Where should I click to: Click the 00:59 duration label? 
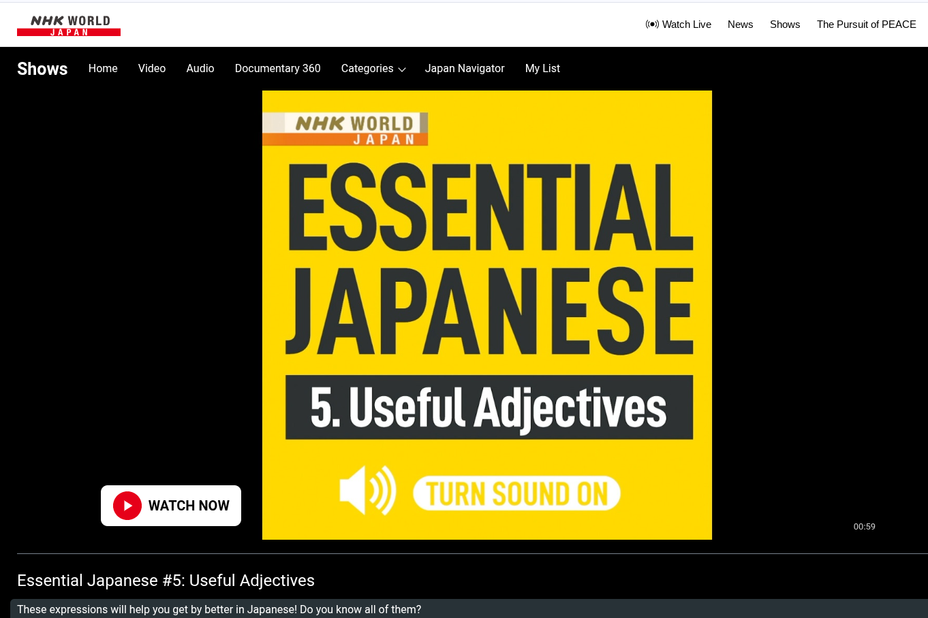[864, 526]
